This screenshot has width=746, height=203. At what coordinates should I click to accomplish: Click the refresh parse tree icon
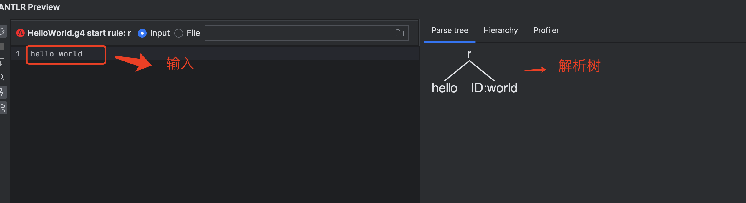2,31
